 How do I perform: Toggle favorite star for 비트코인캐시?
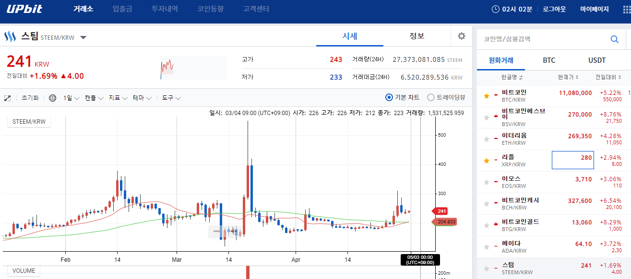pos(487,204)
